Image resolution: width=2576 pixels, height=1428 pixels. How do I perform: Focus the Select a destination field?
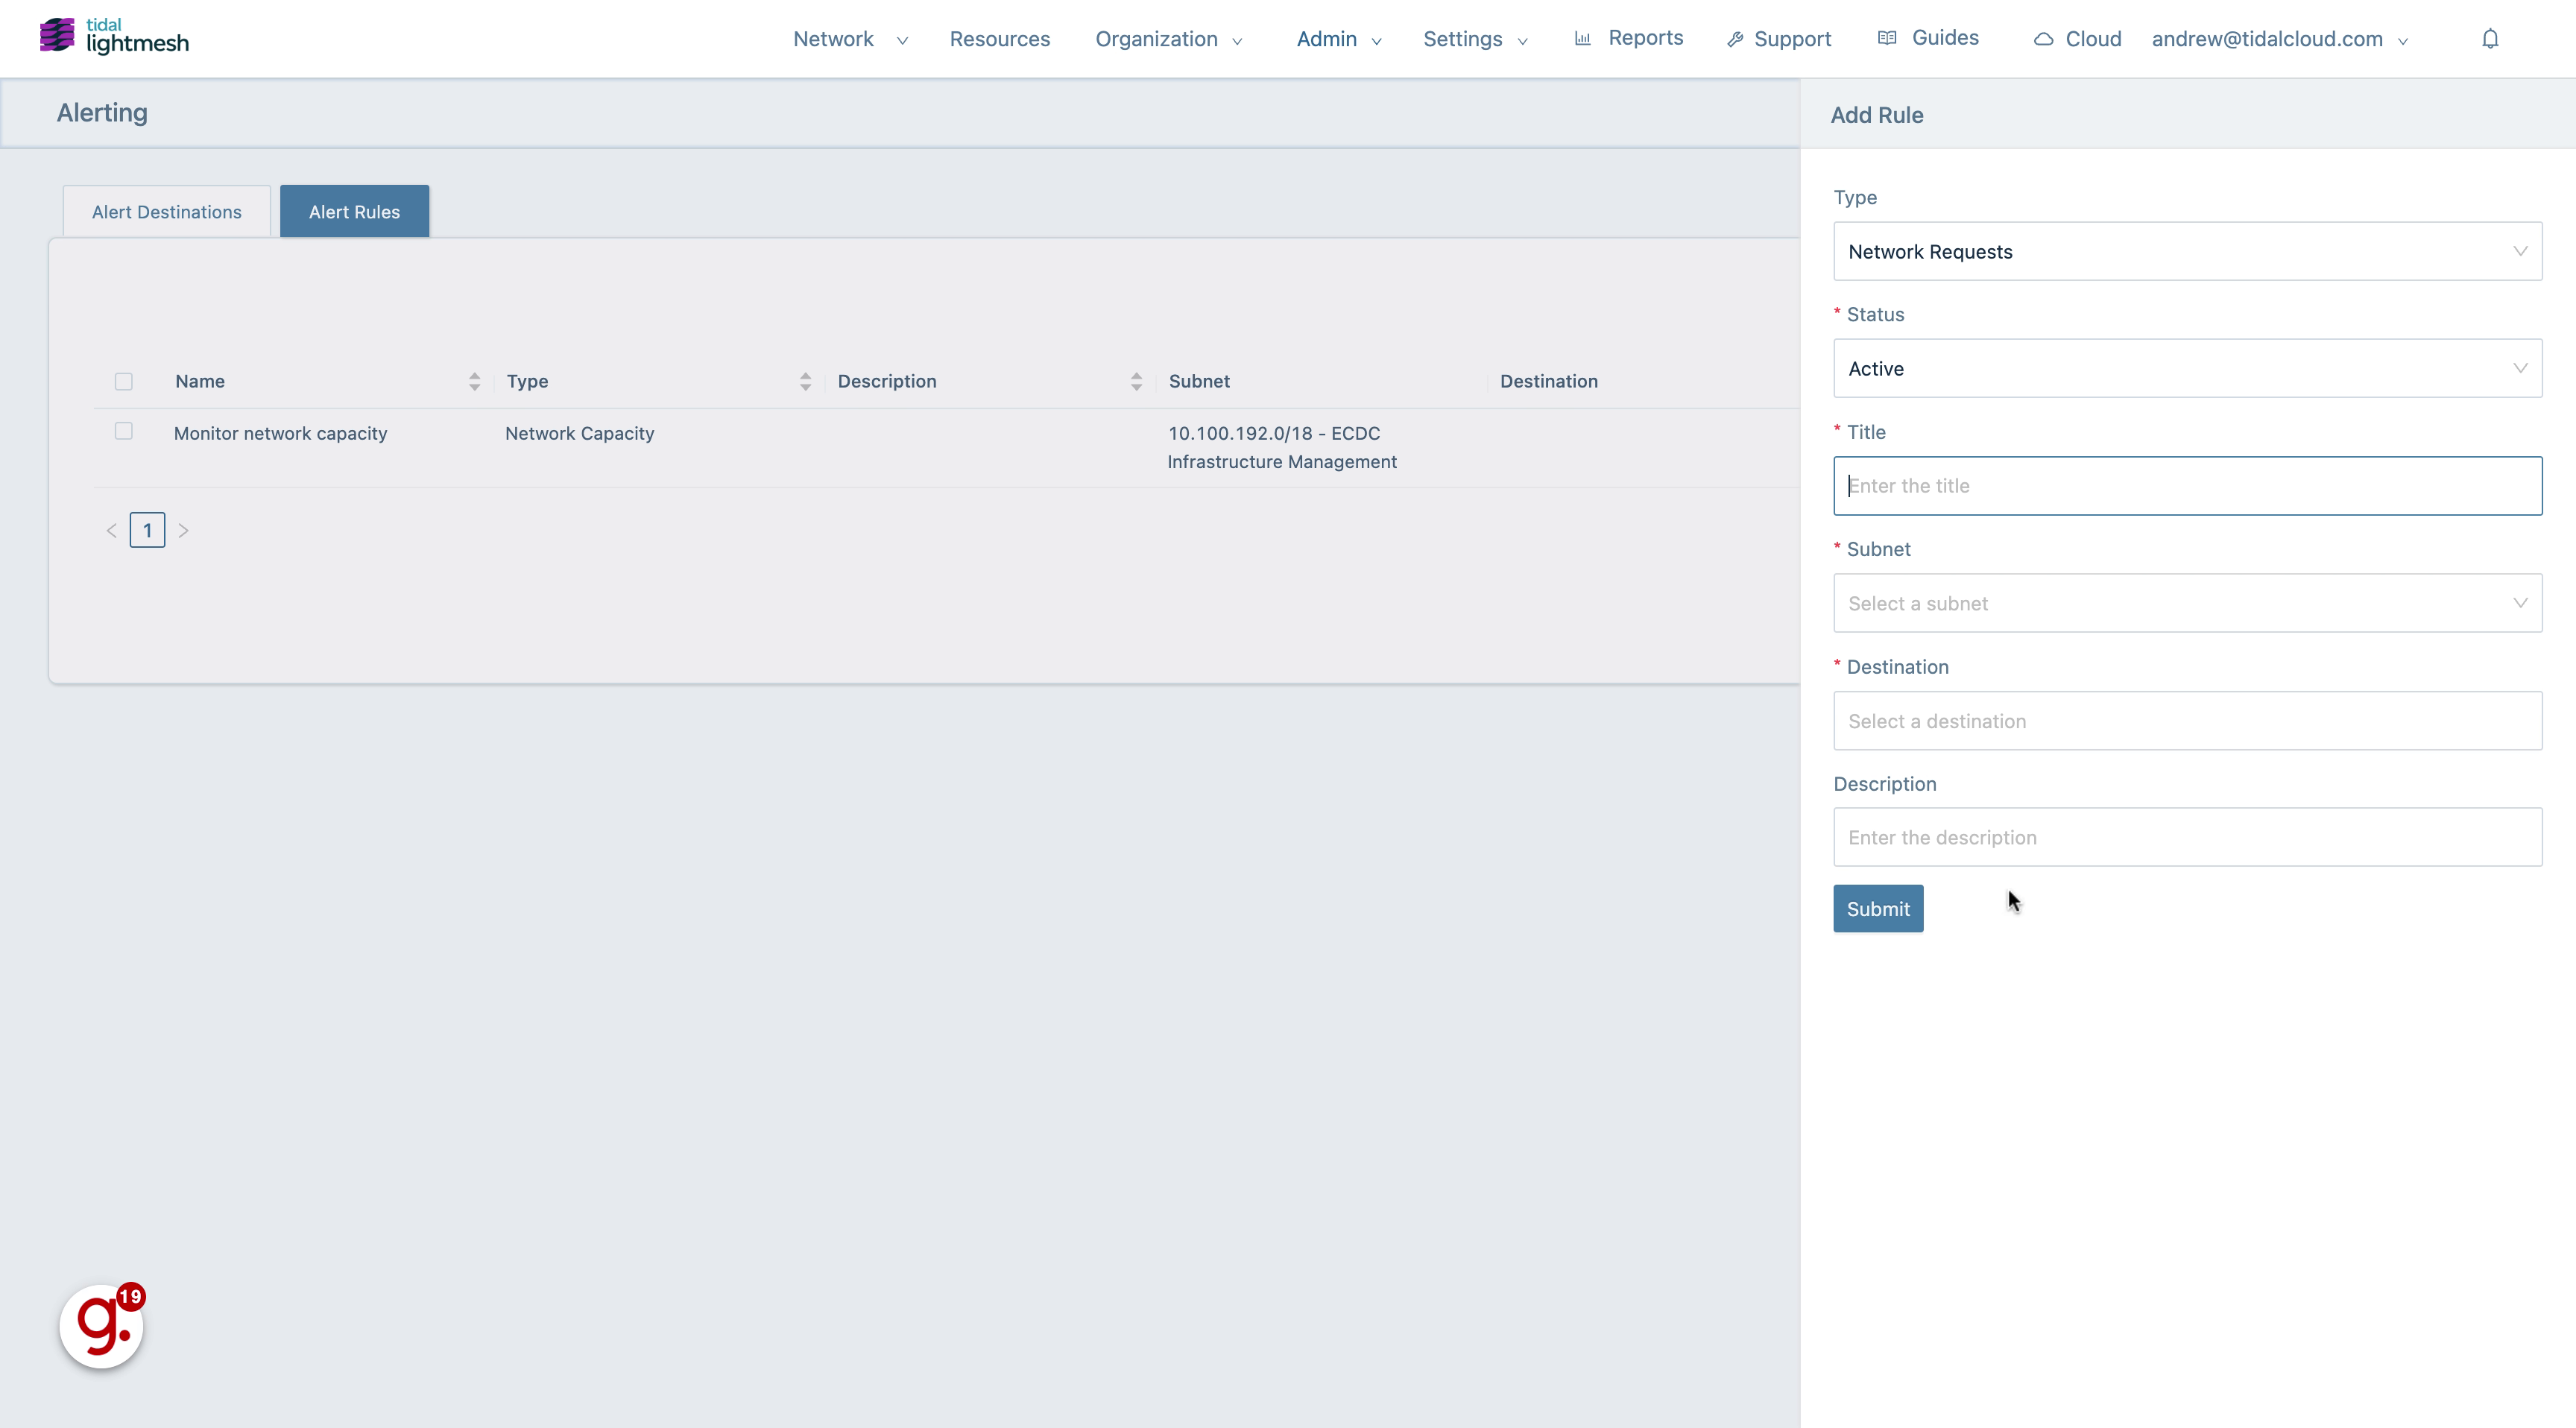tap(2187, 721)
